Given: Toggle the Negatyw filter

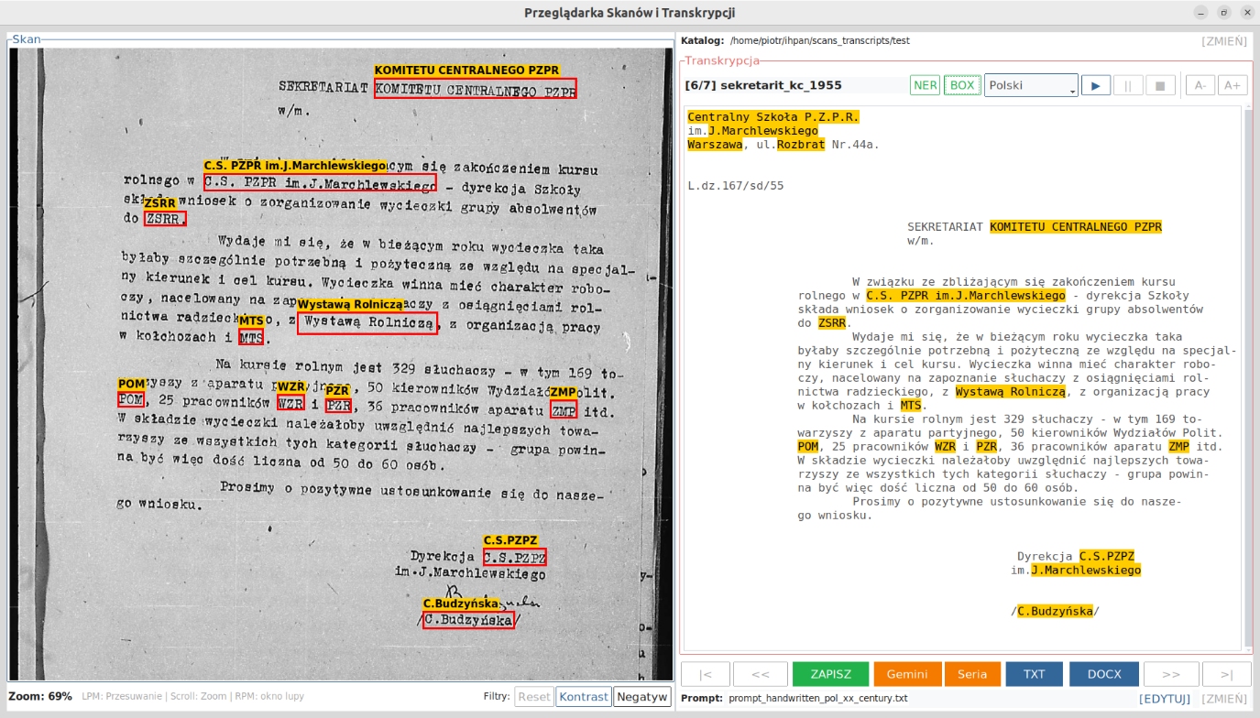Looking at the screenshot, I should point(642,696).
